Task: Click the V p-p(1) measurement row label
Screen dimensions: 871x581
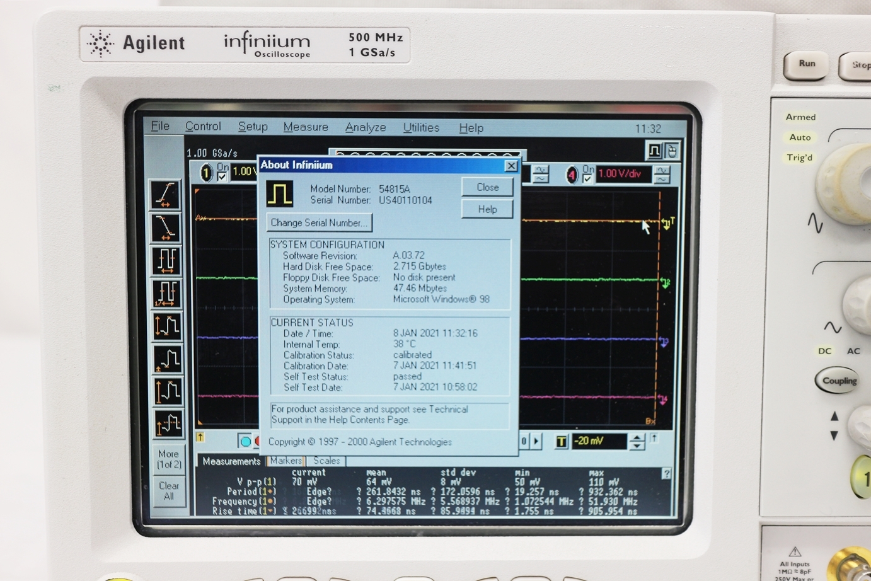Action: [257, 481]
